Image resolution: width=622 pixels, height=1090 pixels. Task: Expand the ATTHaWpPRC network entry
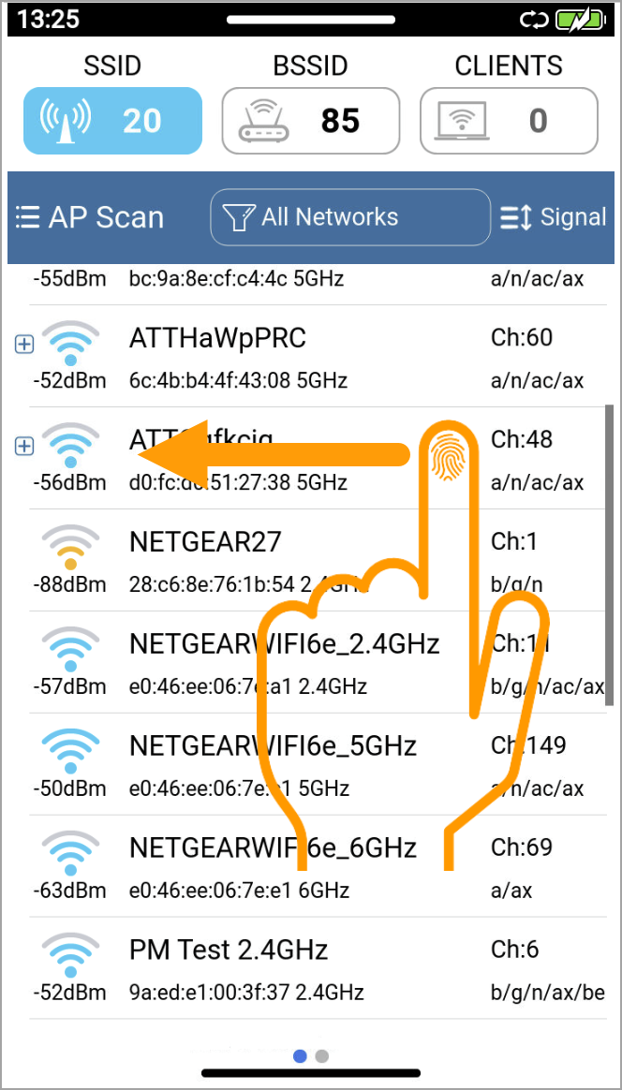point(24,344)
